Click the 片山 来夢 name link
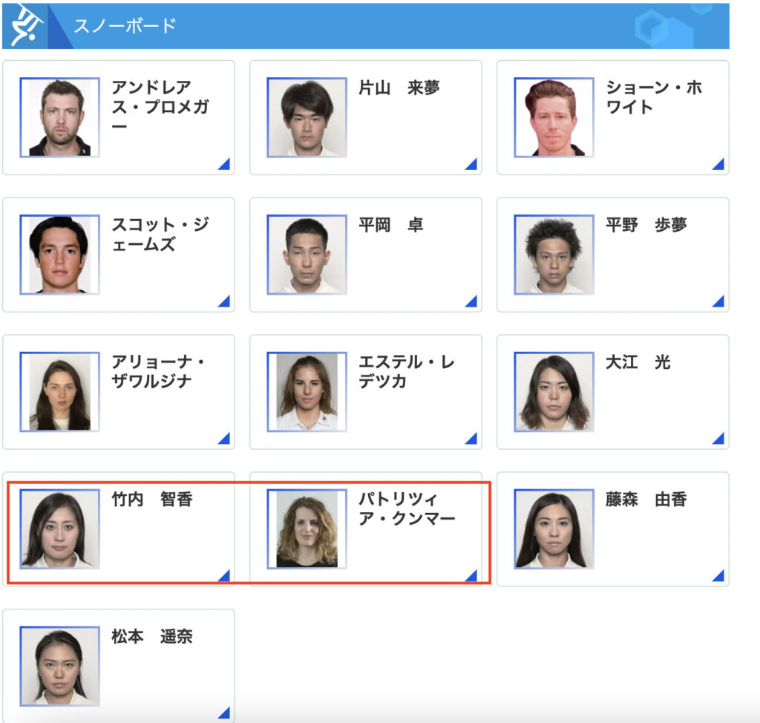This screenshot has width=760, height=723. (399, 88)
